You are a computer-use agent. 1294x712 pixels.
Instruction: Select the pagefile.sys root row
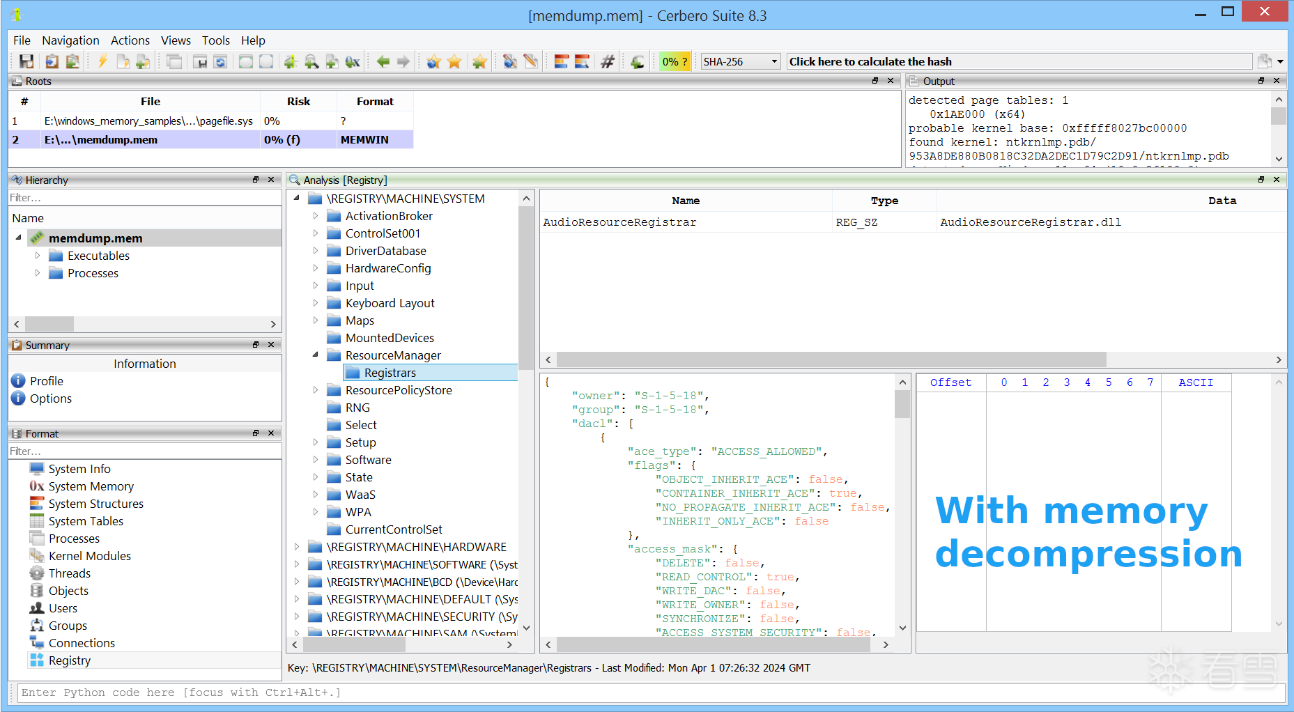(x=211, y=121)
